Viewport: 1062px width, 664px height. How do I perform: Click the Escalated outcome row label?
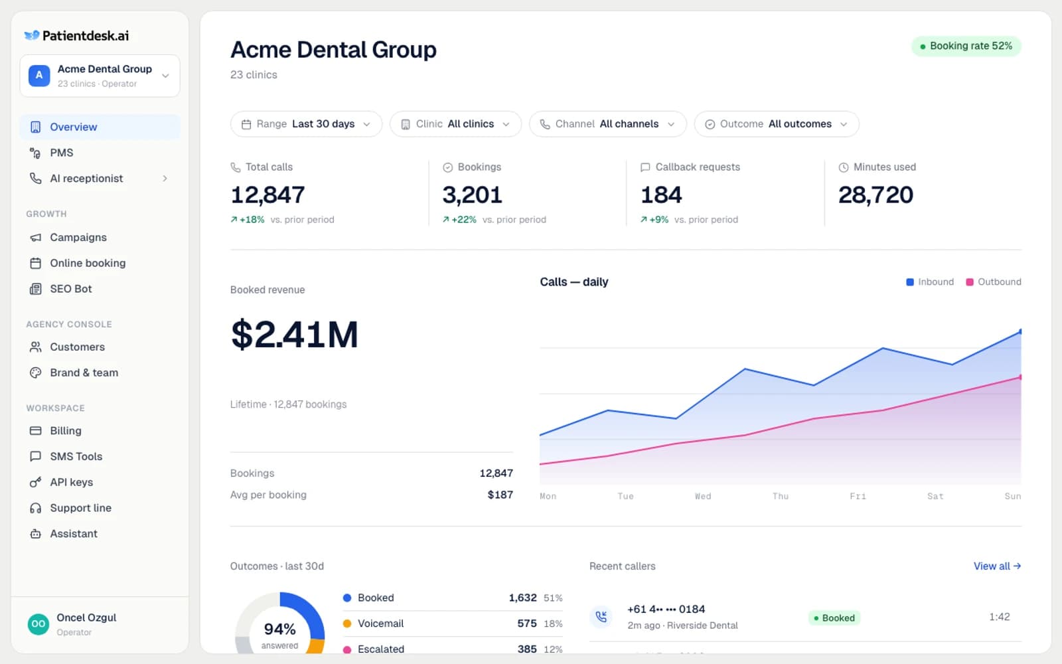coord(381,649)
